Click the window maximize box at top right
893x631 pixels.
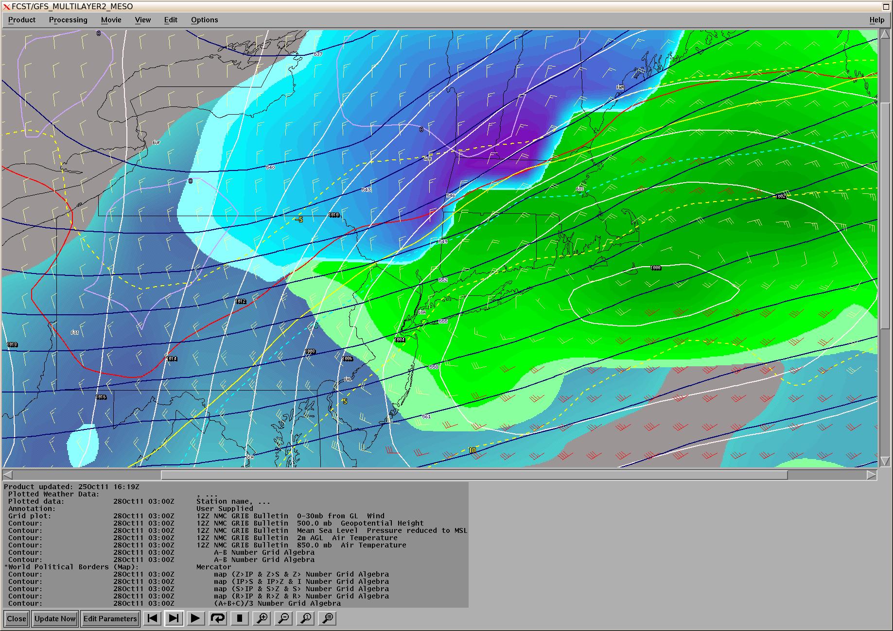pos(886,7)
